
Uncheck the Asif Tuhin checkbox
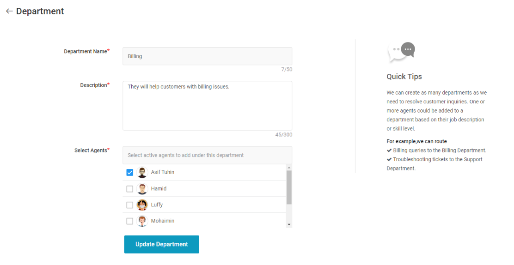[130, 172]
